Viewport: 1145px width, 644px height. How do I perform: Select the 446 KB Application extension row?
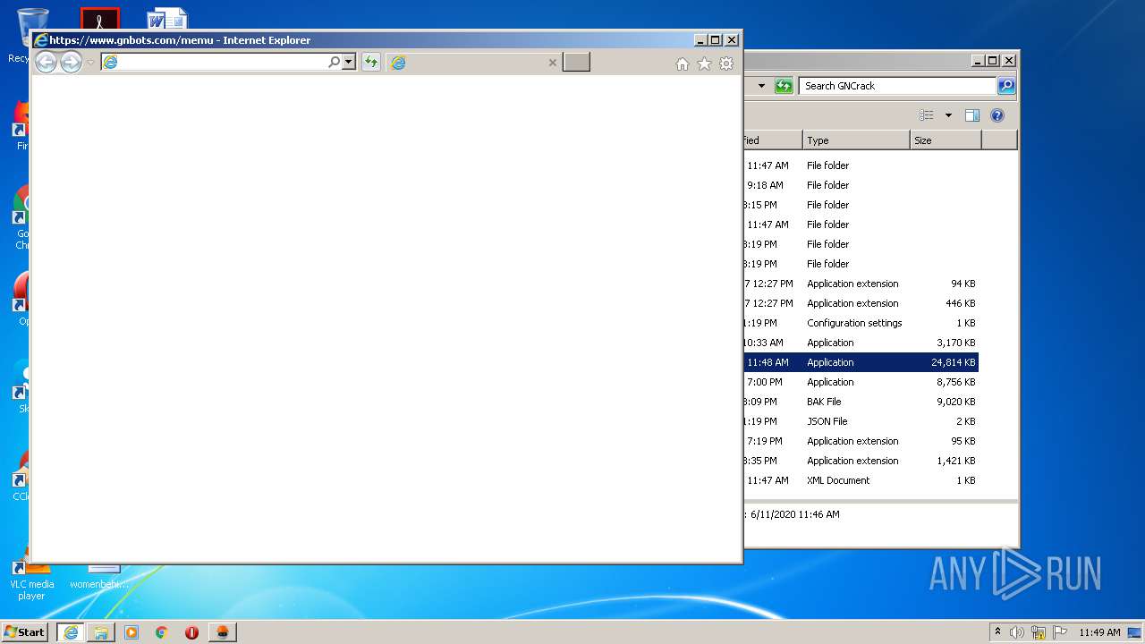coord(861,303)
